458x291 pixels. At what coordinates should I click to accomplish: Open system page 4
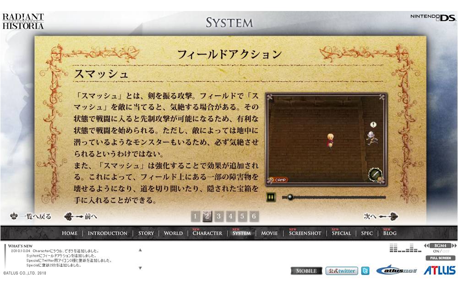pos(230,216)
